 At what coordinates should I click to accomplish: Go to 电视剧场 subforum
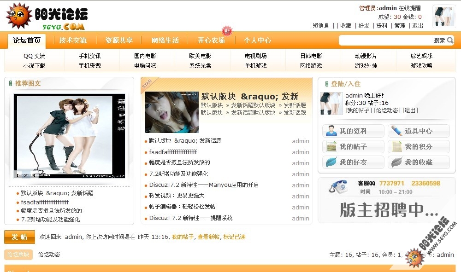256,56
